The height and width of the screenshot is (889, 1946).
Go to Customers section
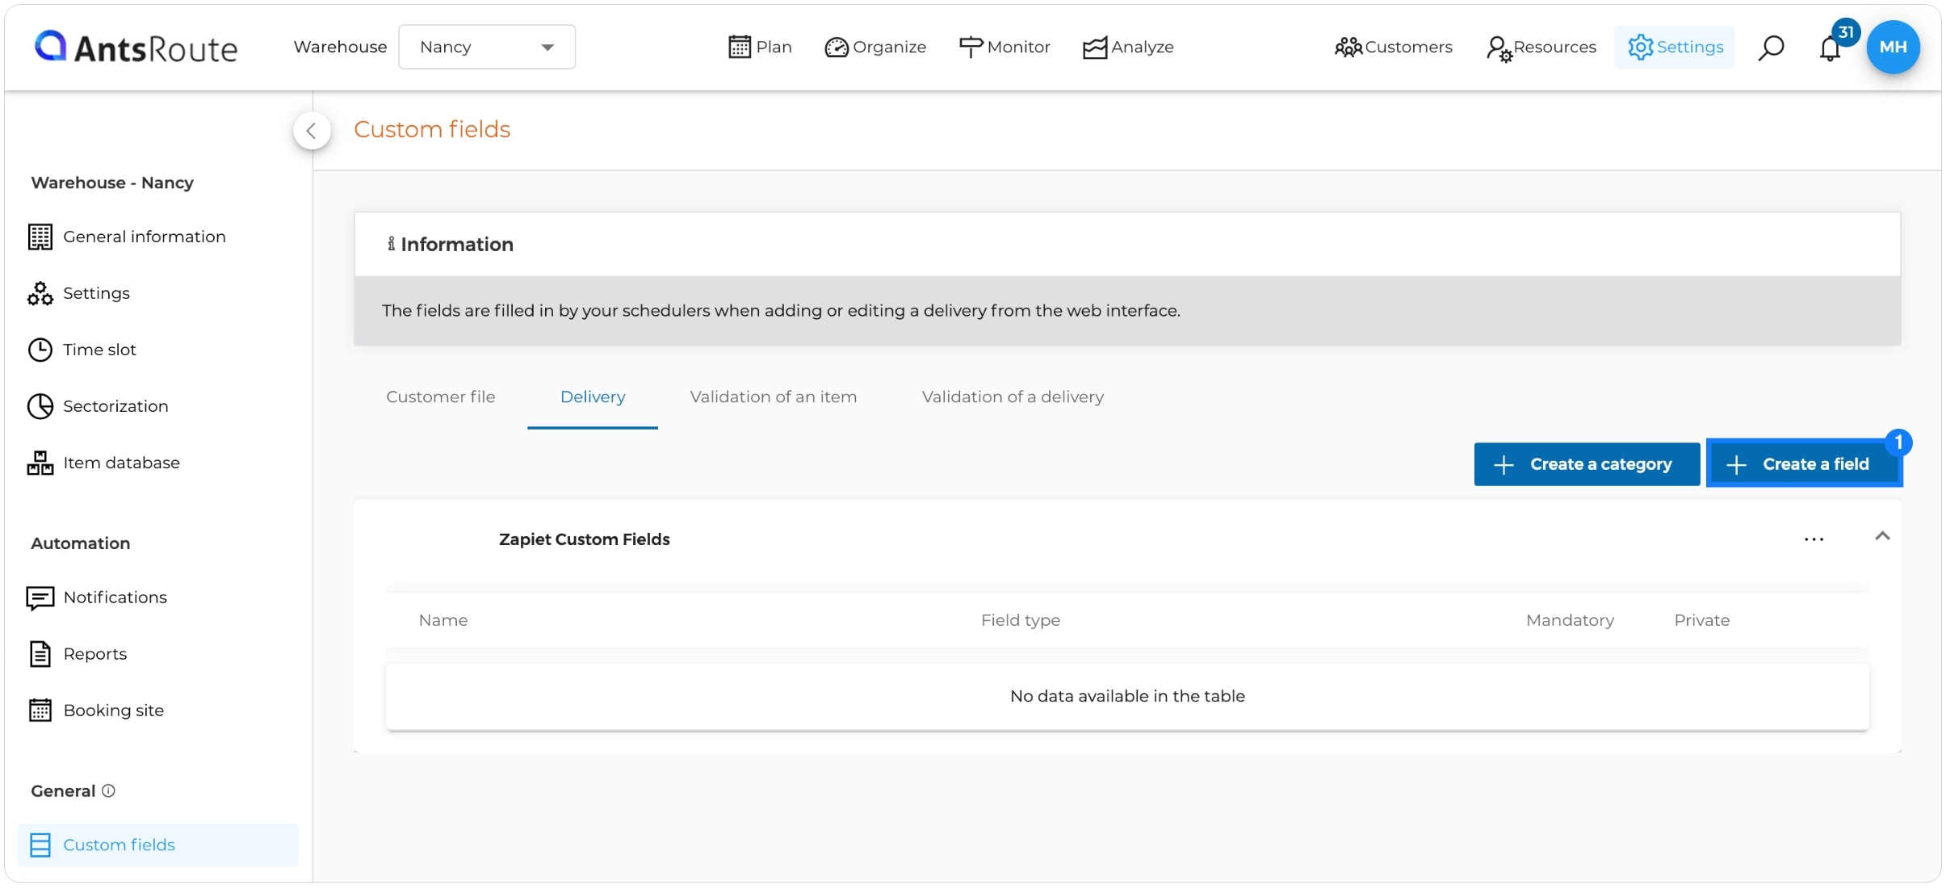(1393, 47)
